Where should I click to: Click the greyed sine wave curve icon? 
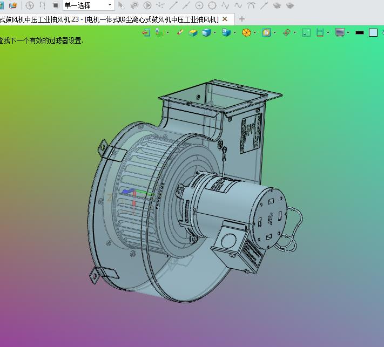[238, 5]
